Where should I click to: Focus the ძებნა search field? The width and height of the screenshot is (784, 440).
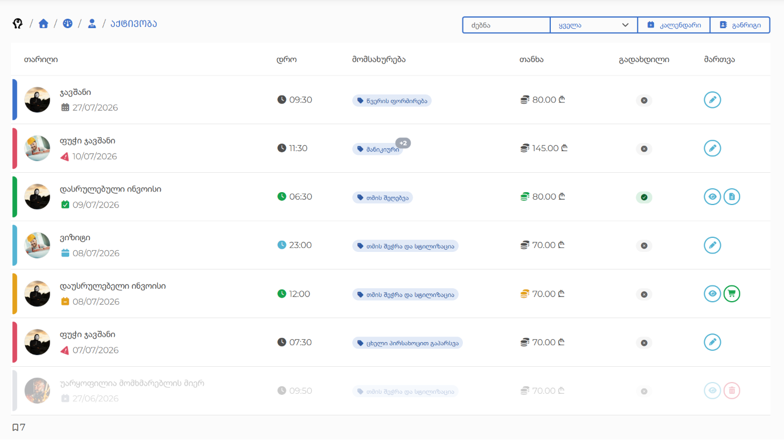pyautogui.click(x=506, y=25)
